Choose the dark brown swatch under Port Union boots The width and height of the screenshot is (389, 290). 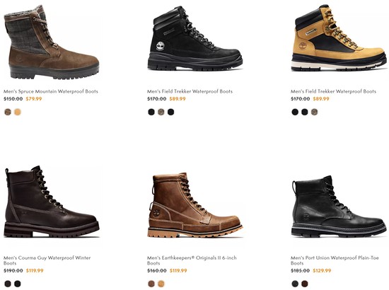(x=305, y=284)
